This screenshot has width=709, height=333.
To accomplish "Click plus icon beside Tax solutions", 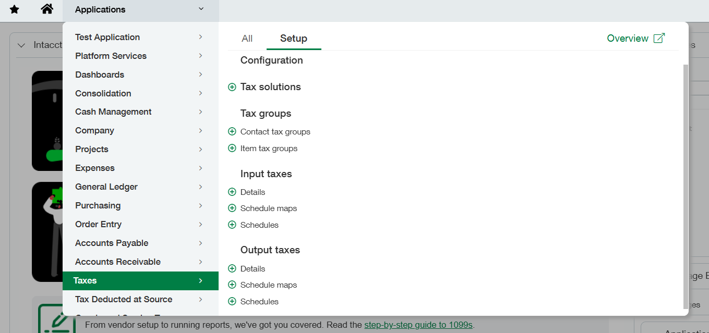I will point(232,87).
